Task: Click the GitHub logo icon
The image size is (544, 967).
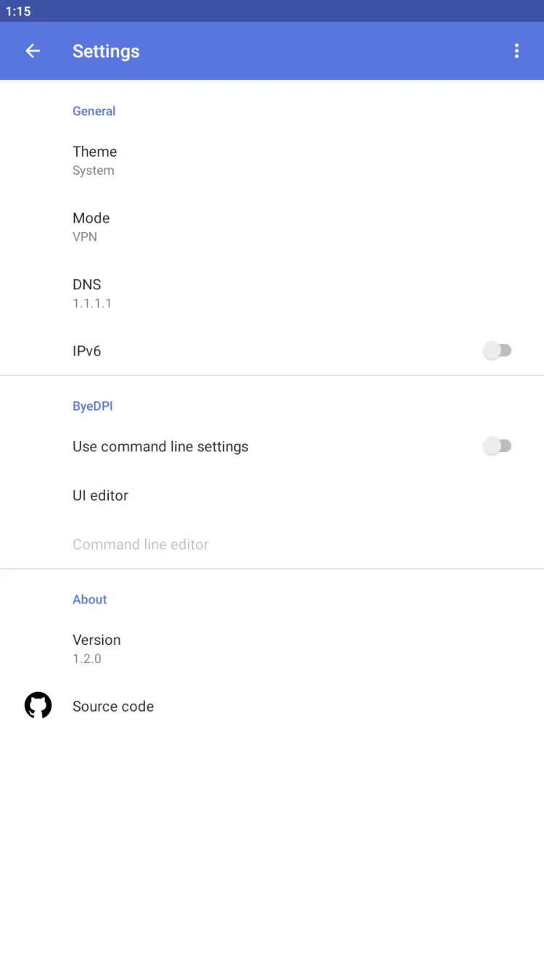Action: click(38, 706)
